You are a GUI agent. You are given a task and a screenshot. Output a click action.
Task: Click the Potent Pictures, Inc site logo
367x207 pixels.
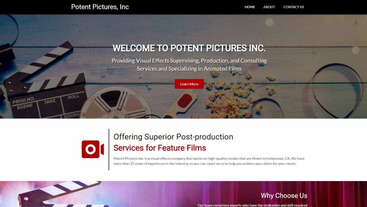click(x=100, y=7)
